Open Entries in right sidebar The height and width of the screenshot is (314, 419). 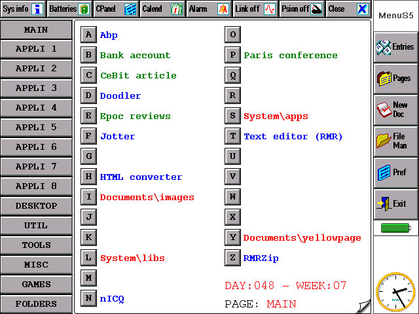(395, 47)
